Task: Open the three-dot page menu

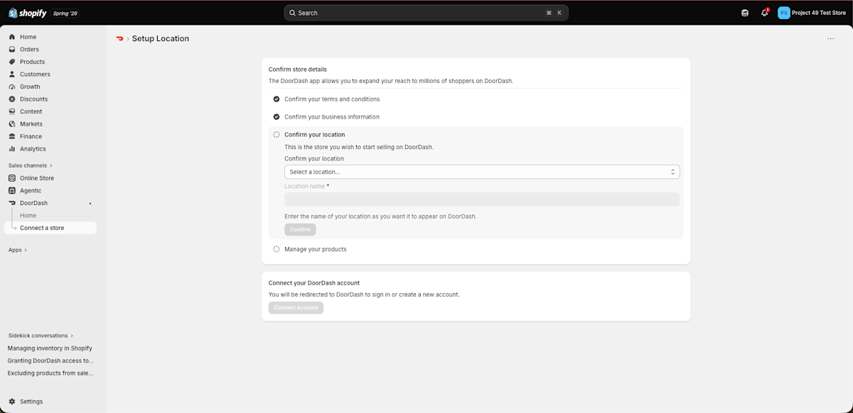Action: point(830,39)
